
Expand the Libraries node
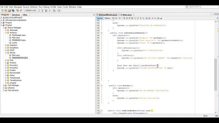click(4, 88)
